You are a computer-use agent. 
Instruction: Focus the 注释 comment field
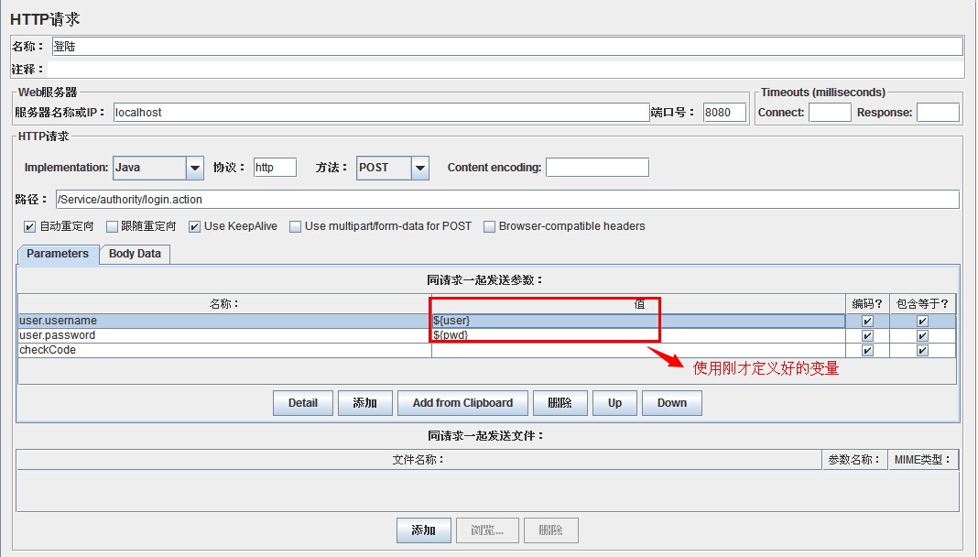click(505, 70)
